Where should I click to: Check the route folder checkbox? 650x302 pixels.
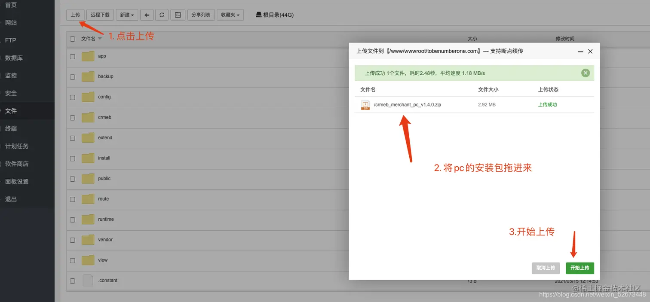pos(72,199)
